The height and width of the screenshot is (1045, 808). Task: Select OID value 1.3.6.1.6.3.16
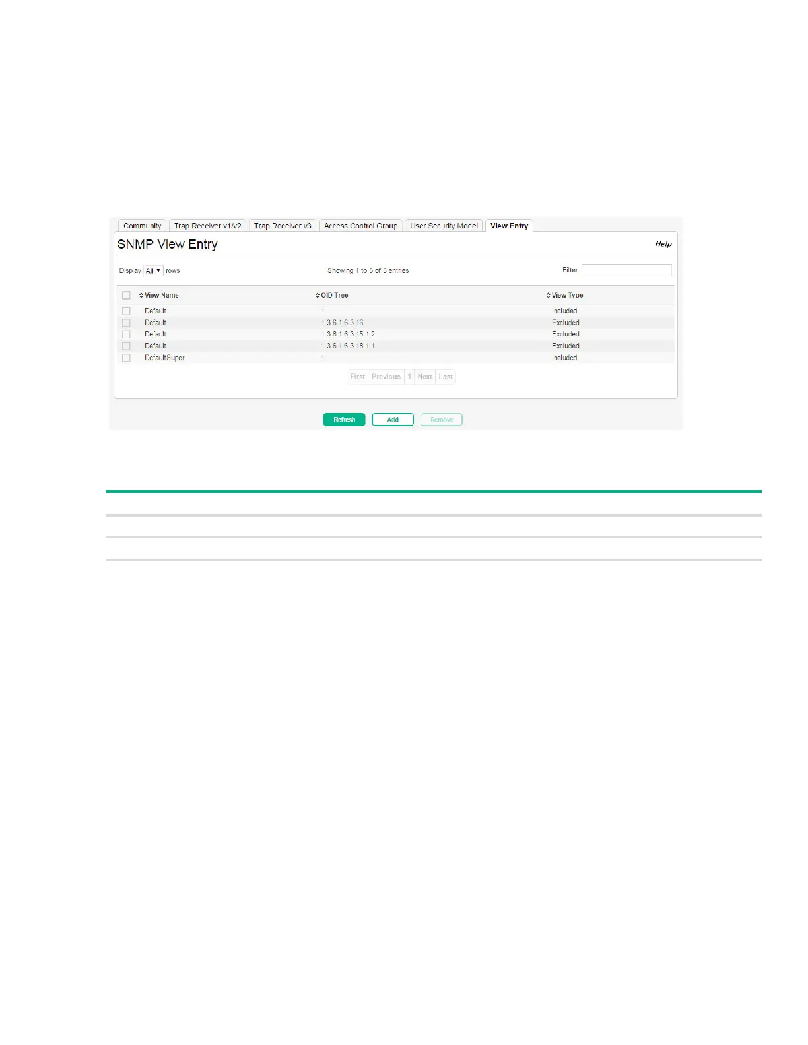click(342, 323)
